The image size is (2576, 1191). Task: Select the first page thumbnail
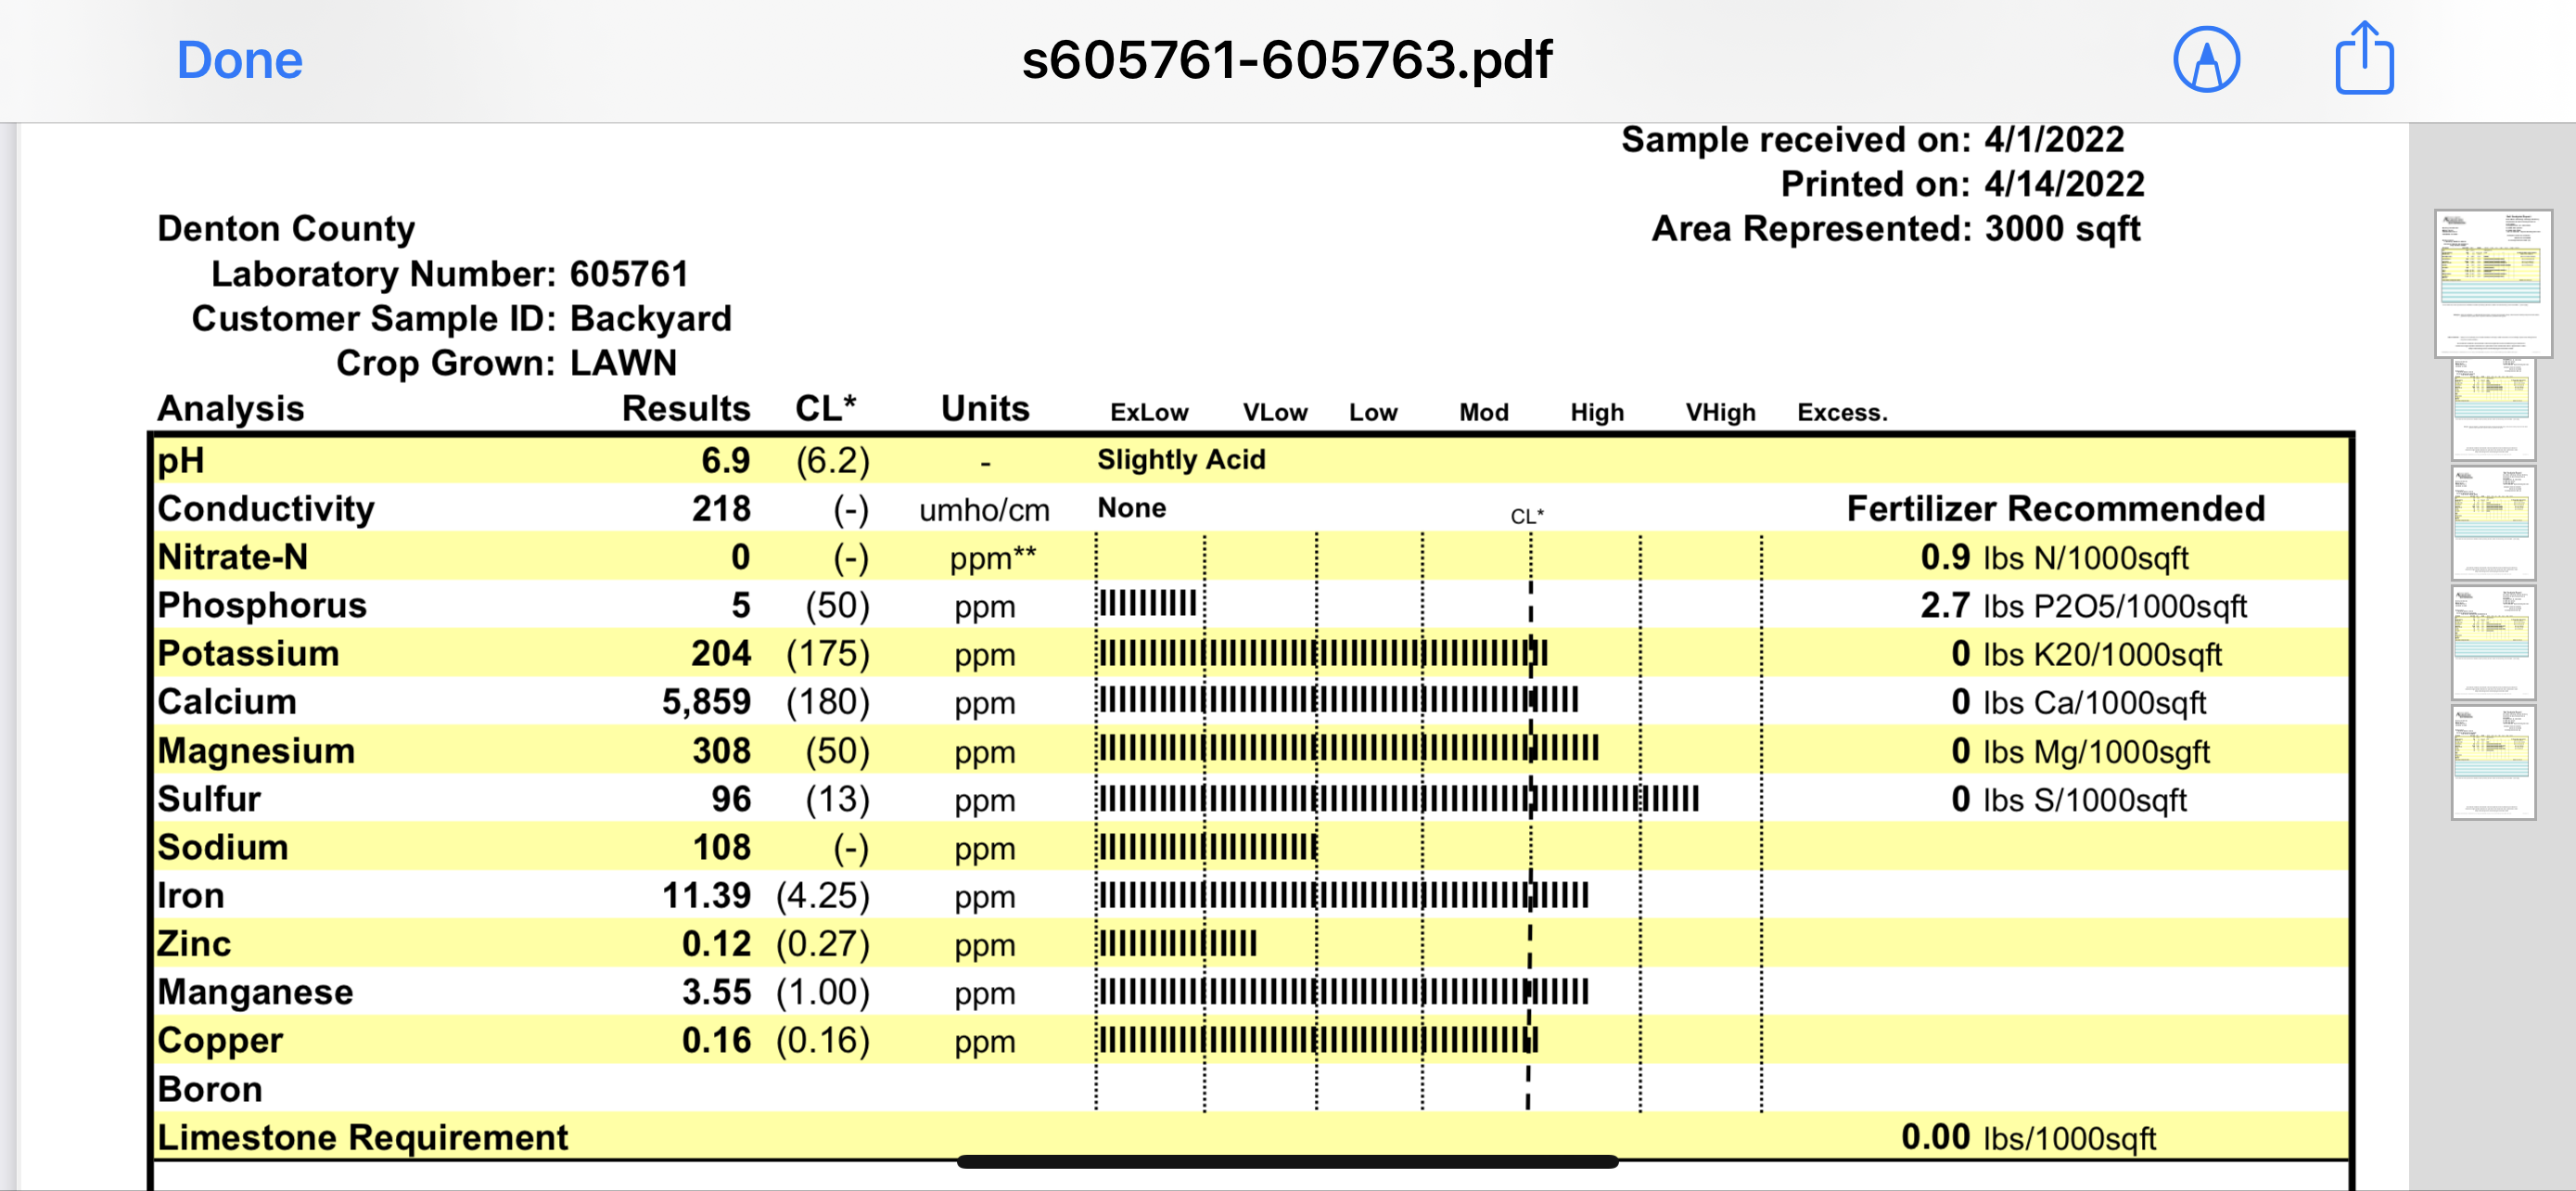[x=2492, y=283]
